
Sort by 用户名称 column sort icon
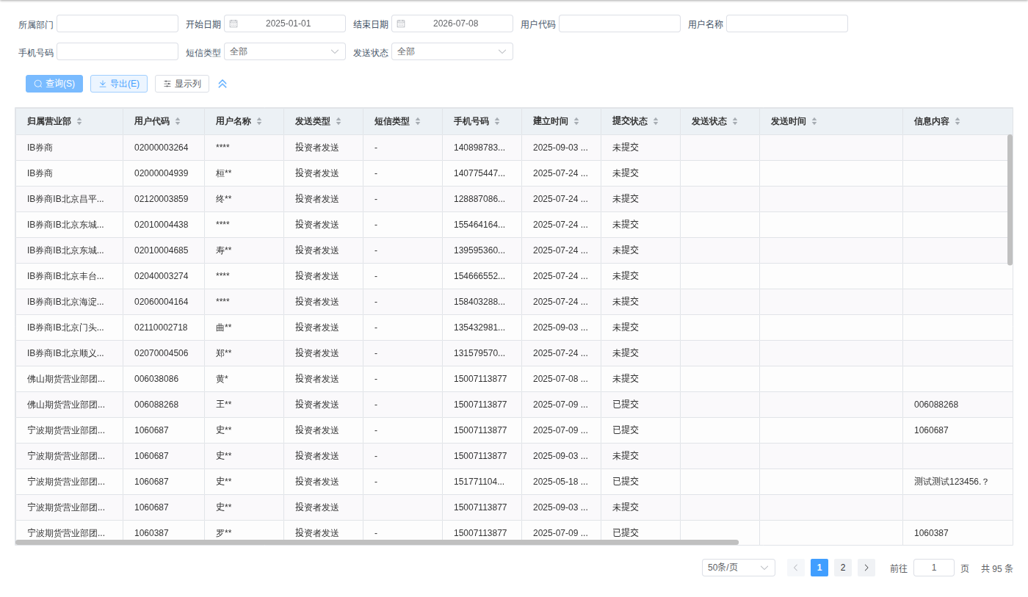tap(259, 121)
